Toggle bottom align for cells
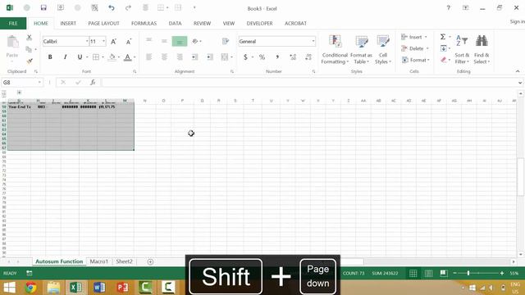 [x=180, y=42]
